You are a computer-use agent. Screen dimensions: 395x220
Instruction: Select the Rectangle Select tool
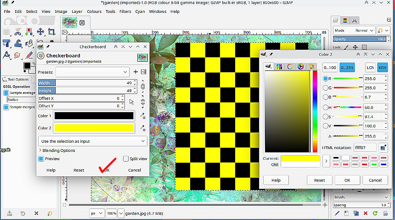(x=6, y=32)
